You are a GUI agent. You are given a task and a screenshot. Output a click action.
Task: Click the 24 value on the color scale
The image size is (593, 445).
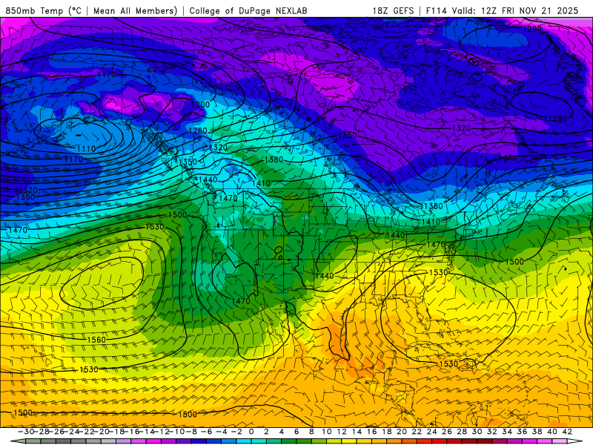coord(432,432)
